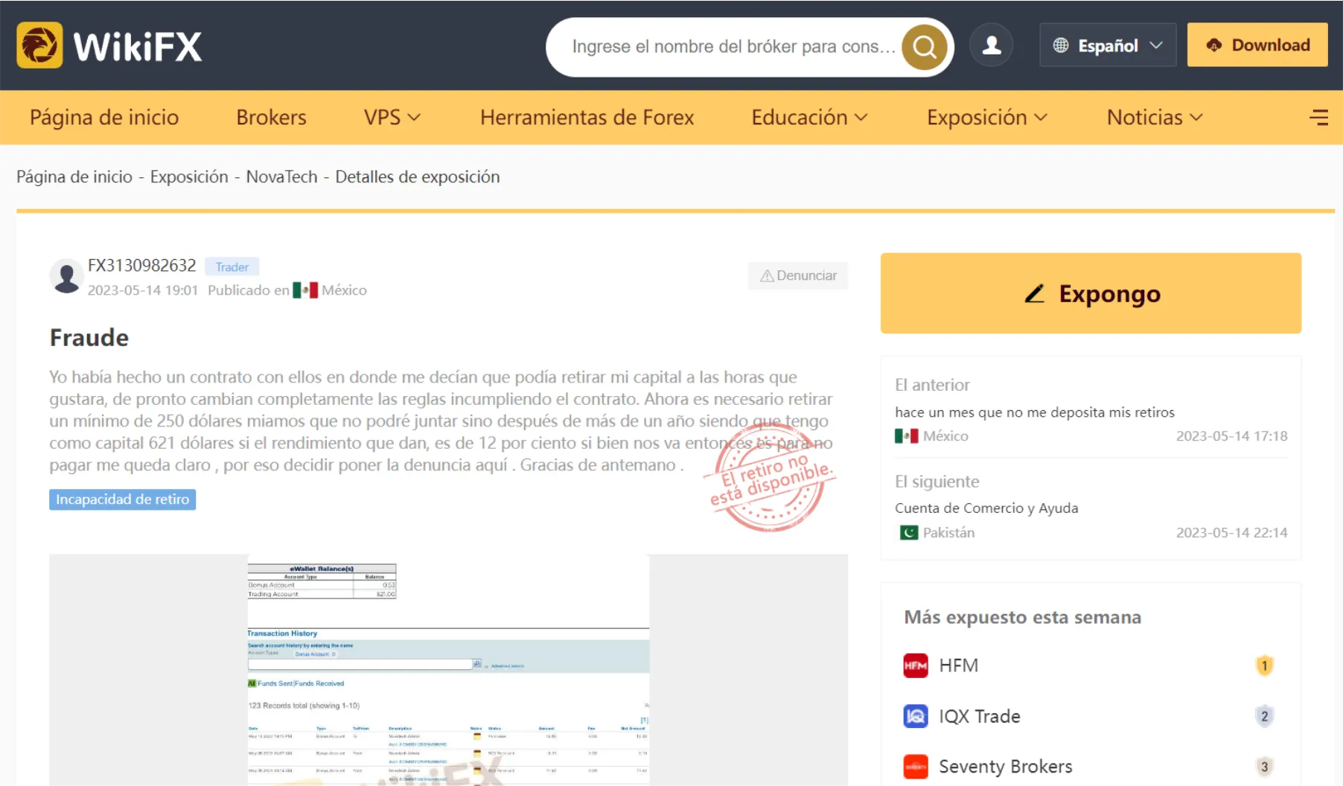Expand the Español language dropdown
The image size is (1343, 786).
[x=1108, y=45]
